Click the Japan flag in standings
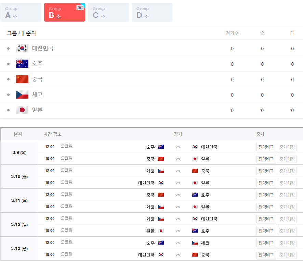 pyautogui.click(x=22, y=110)
